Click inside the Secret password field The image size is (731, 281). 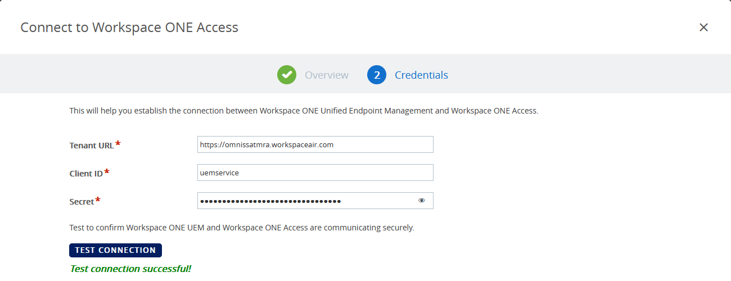pos(304,201)
